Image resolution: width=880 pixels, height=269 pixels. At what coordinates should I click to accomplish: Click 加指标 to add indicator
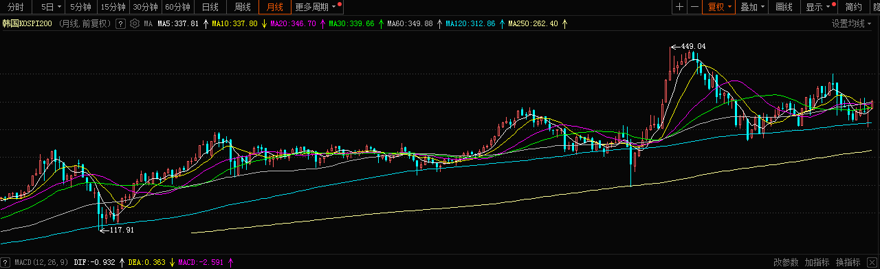[817, 262]
